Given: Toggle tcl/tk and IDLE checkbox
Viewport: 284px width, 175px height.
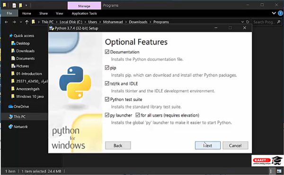Looking at the screenshot, I should coord(107,83).
